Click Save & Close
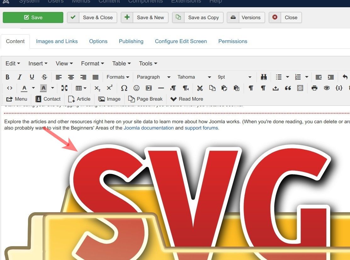 pos(92,17)
